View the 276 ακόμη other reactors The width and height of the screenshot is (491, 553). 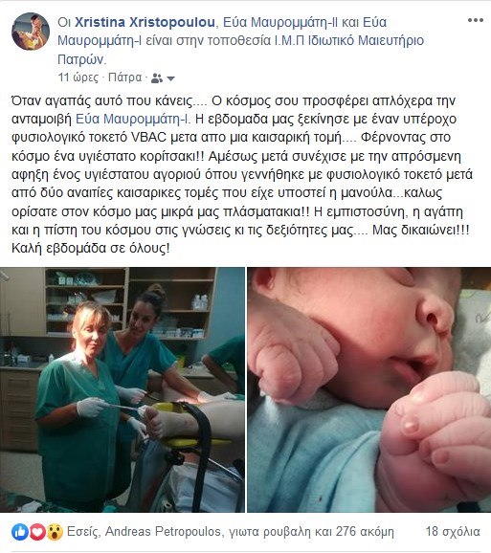(x=365, y=532)
